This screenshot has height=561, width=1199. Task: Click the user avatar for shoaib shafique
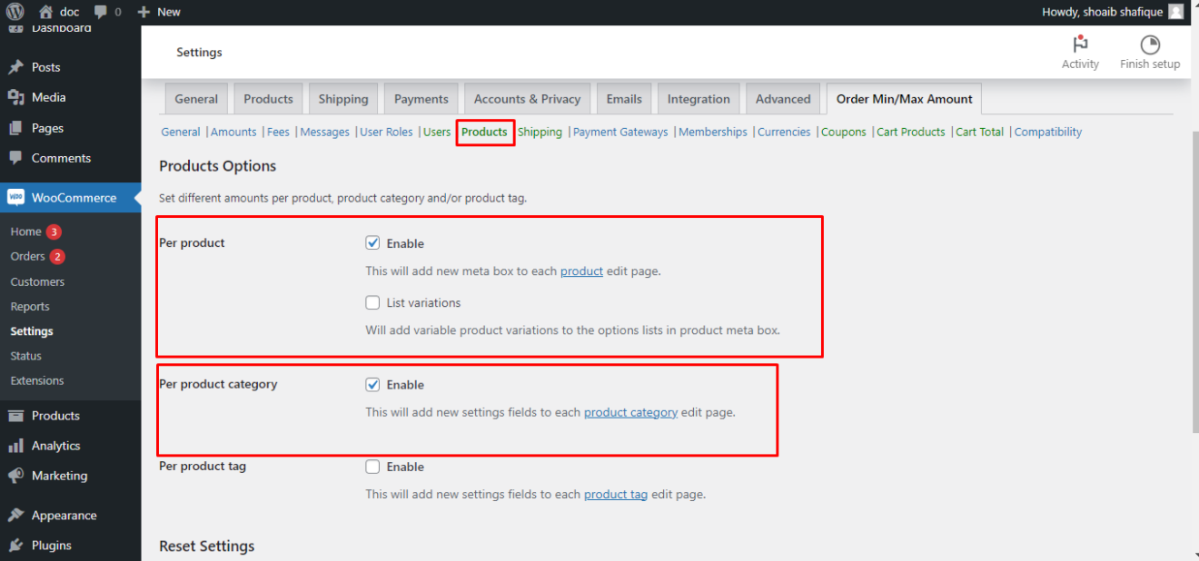pos(1175,12)
